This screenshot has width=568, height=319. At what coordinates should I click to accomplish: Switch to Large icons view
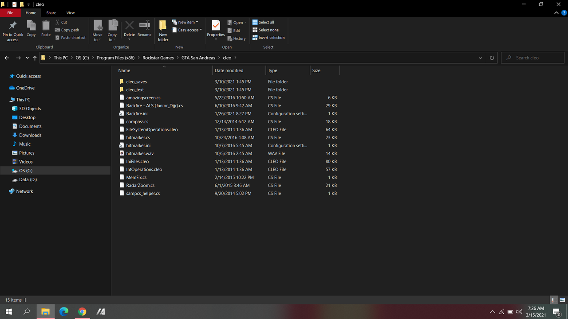click(x=562, y=300)
